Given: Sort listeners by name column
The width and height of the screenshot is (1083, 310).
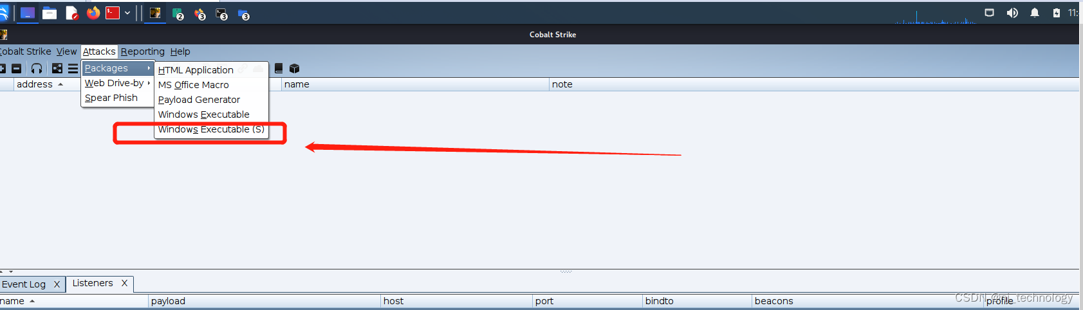Looking at the screenshot, I should click(73, 301).
